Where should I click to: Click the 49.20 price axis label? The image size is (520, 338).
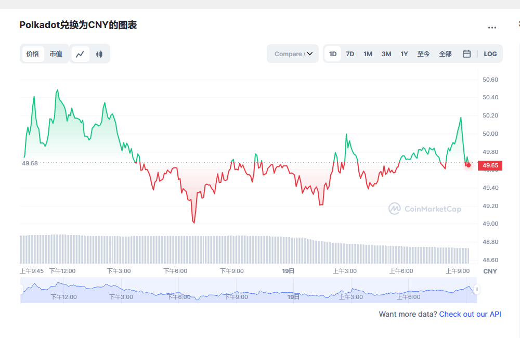[x=490, y=206]
